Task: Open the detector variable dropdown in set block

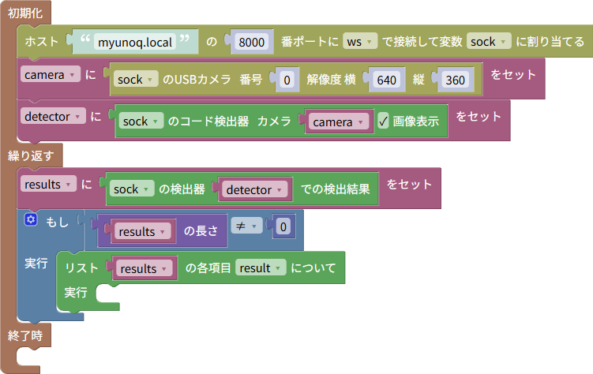Action: pyautogui.click(x=53, y=116)
